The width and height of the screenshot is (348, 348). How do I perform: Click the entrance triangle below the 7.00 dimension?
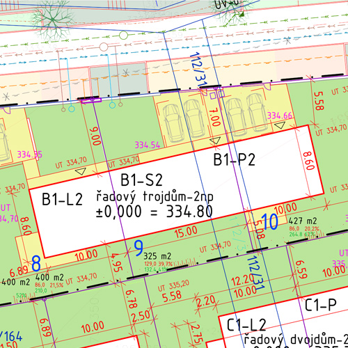215,141
